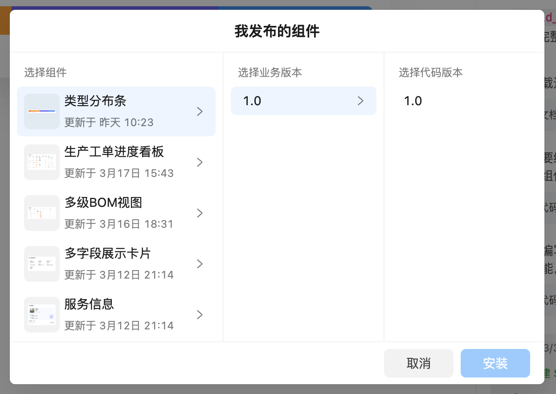Open thumbnail of 服务信息
This screenshot has height=394, width=556.
click(x=42, y=315)
